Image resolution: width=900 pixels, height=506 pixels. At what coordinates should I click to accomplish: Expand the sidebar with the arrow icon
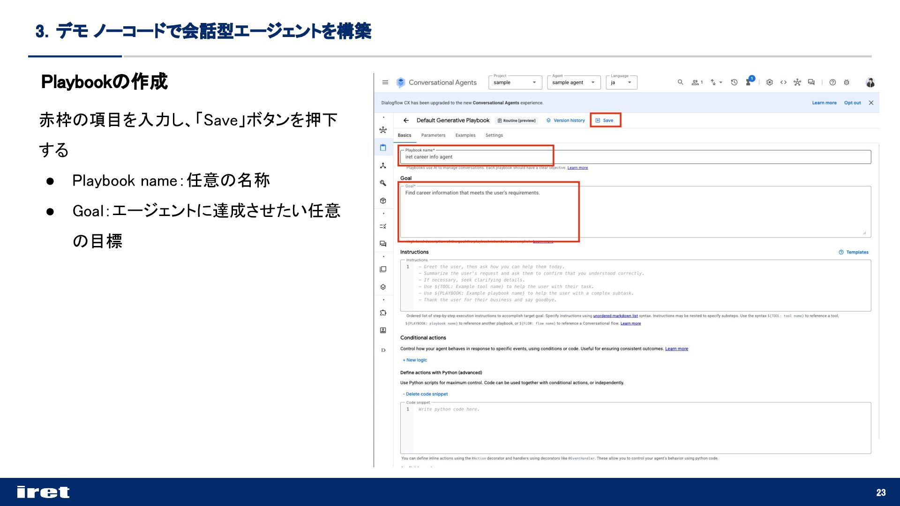(x=383, y=350)
